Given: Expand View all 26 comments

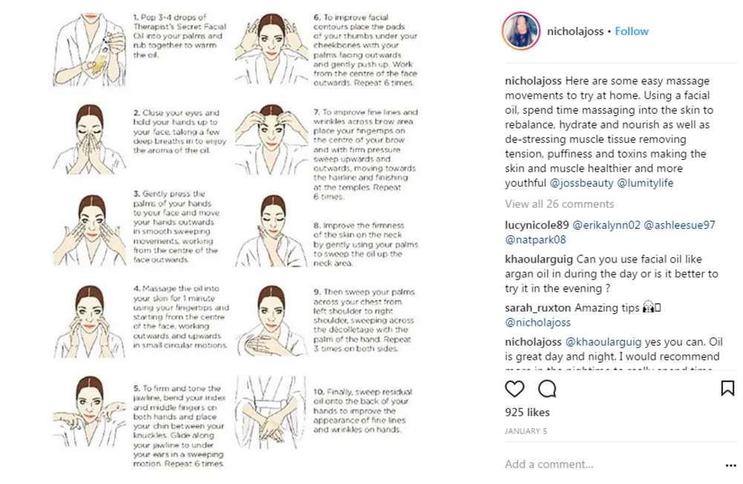Looking at the screenshot, I should click(x=559, y=204).
